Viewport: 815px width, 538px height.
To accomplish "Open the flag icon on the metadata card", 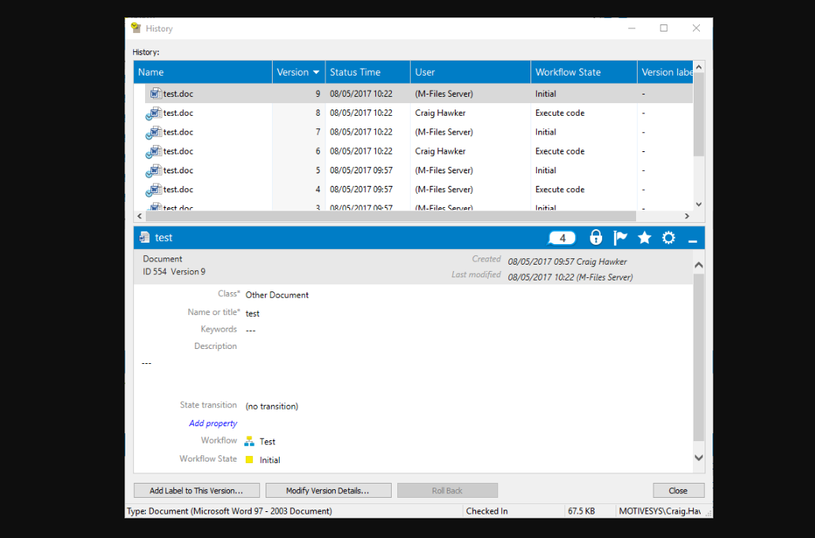I will click(620, 237).
